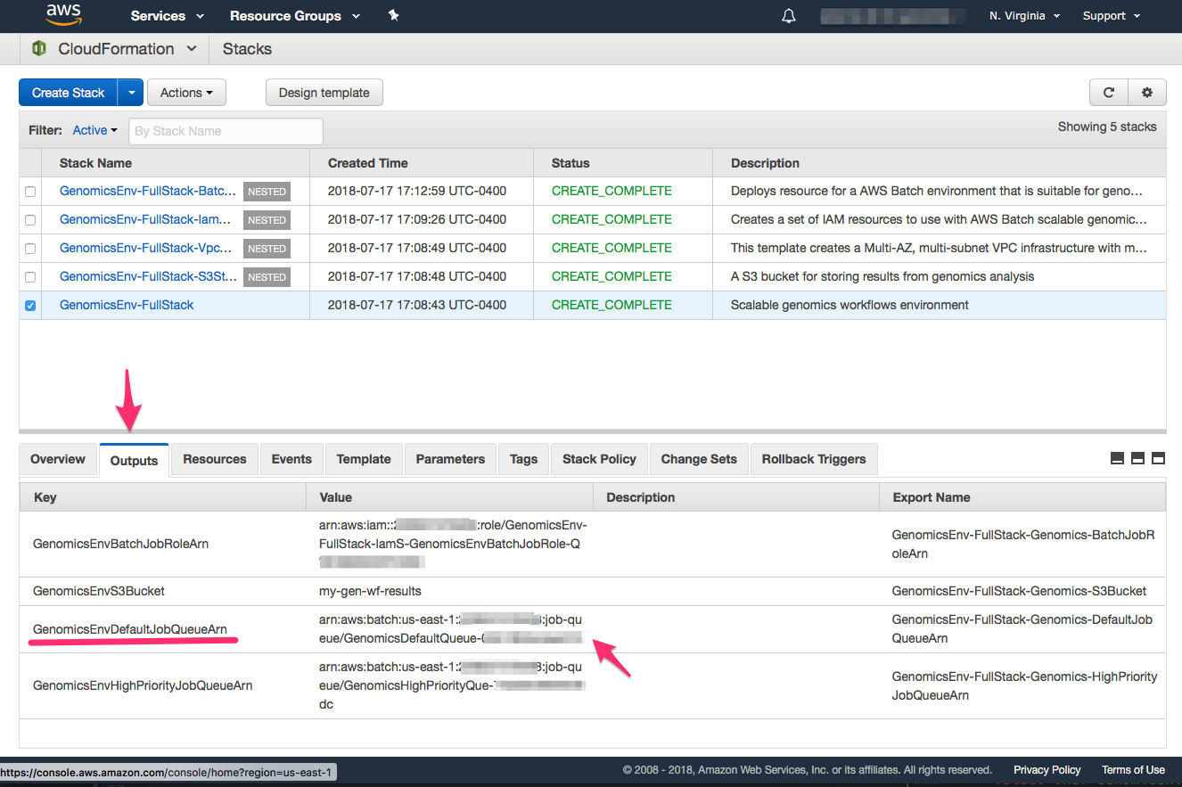
Task: Click the CloudFormation service icon
Action: [x=39, y=48]
